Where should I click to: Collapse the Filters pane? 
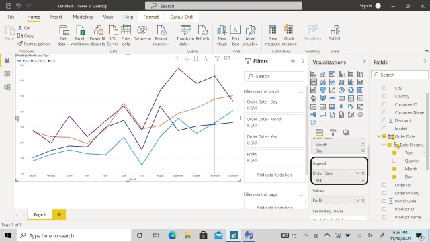[x=303, y=61]
